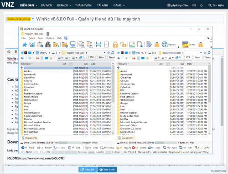Select the Program Files (x86) tab
The width and height of the screenshot is (228, 174).
(32, 34)
